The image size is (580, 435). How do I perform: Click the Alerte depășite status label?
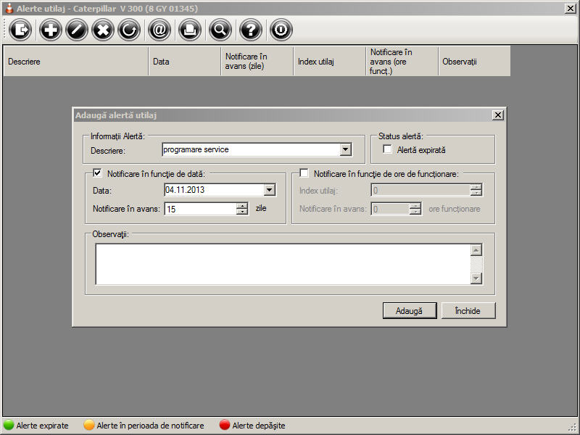tap(259, 426)
